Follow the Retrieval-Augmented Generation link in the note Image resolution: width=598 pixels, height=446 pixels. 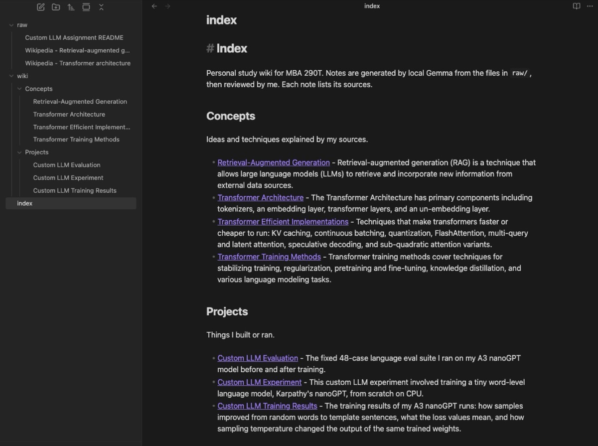tap(274, 162)
